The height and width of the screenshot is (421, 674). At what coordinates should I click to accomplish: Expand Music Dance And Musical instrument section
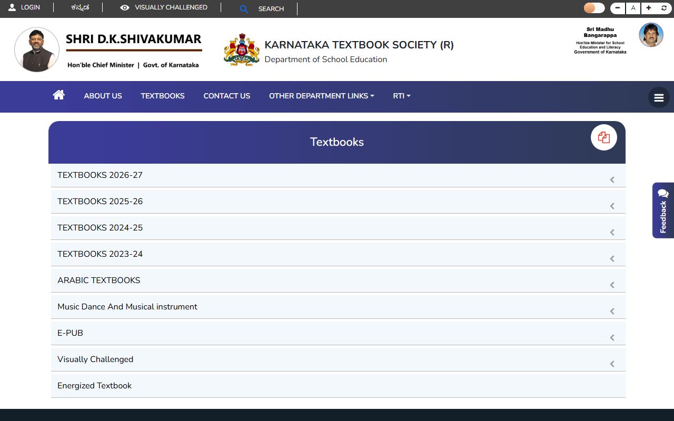pos(338,307)
